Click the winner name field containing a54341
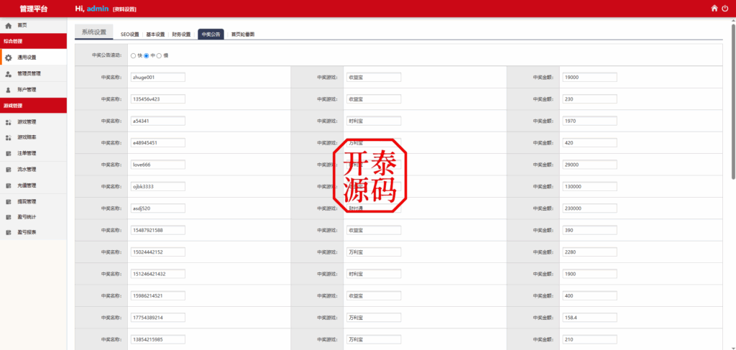The image size is (736, 350). (157, 121)
